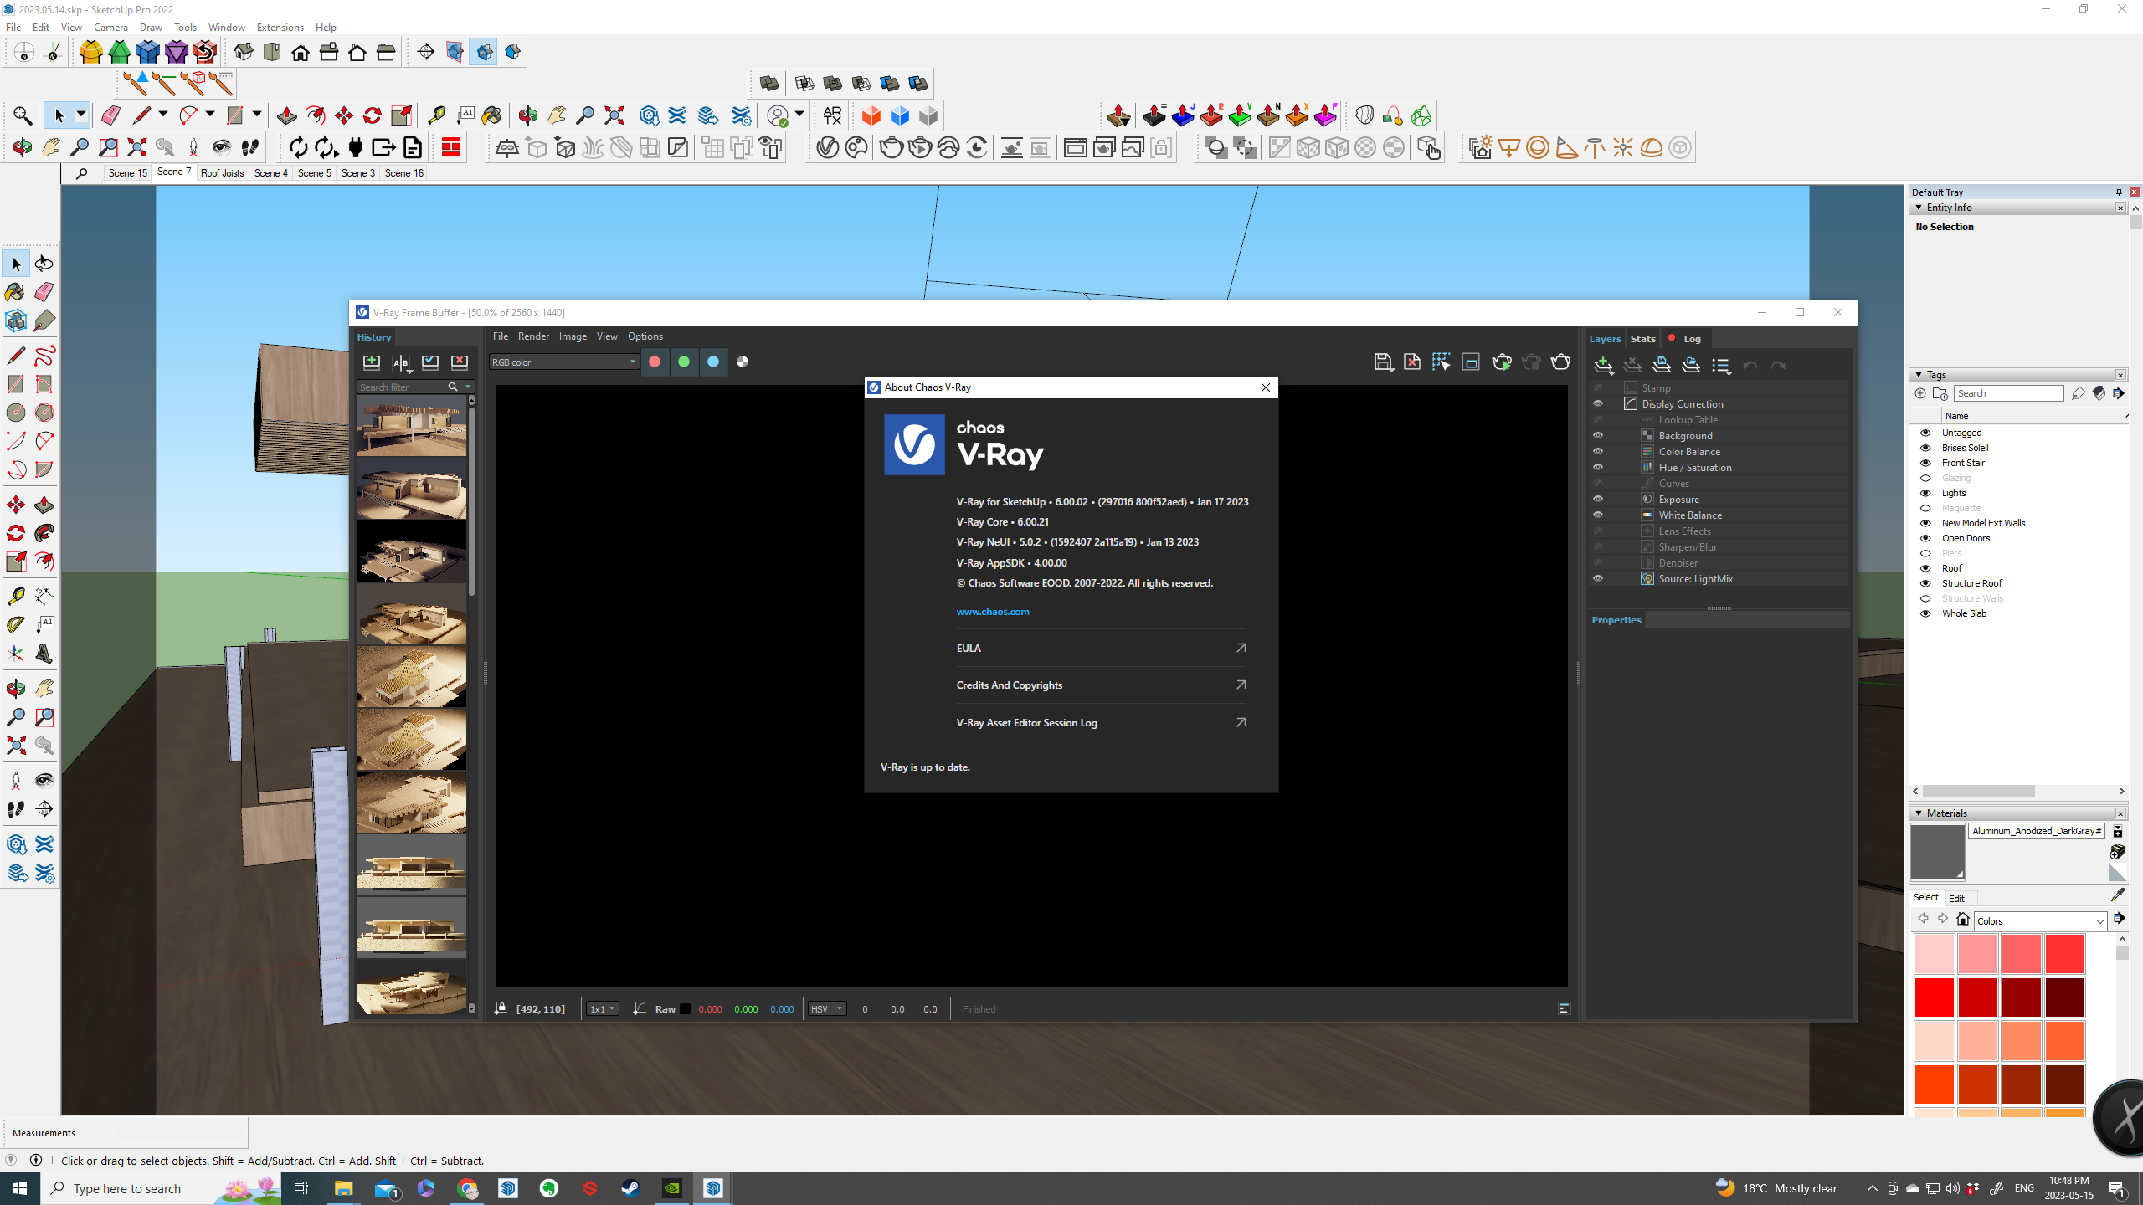Load History image into the frame buffer
Image resolution: width=2143 pixels, height=1205 pixels.
pos(430,362)
